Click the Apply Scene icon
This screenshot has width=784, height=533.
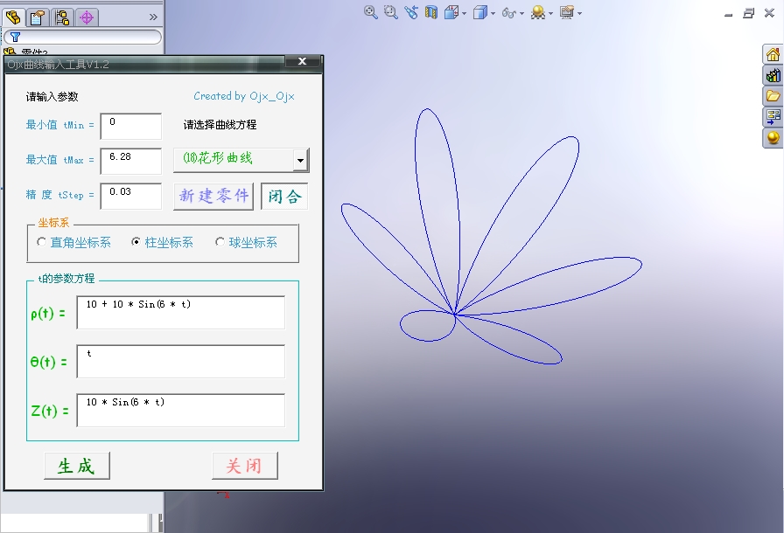tap(538, 12)
